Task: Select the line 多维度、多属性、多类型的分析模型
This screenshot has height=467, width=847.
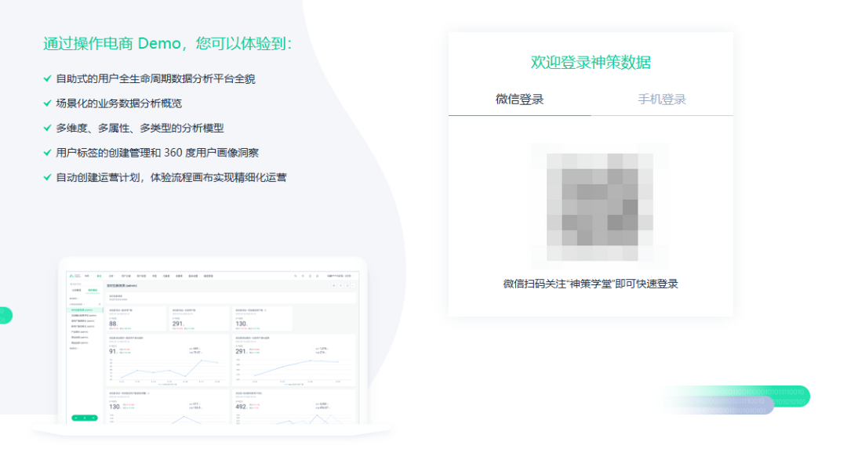Action: pos(140,128)
